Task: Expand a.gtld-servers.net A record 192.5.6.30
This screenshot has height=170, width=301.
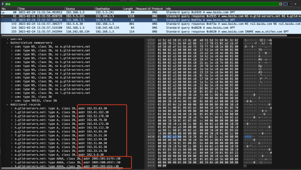Action: (12, 155)
